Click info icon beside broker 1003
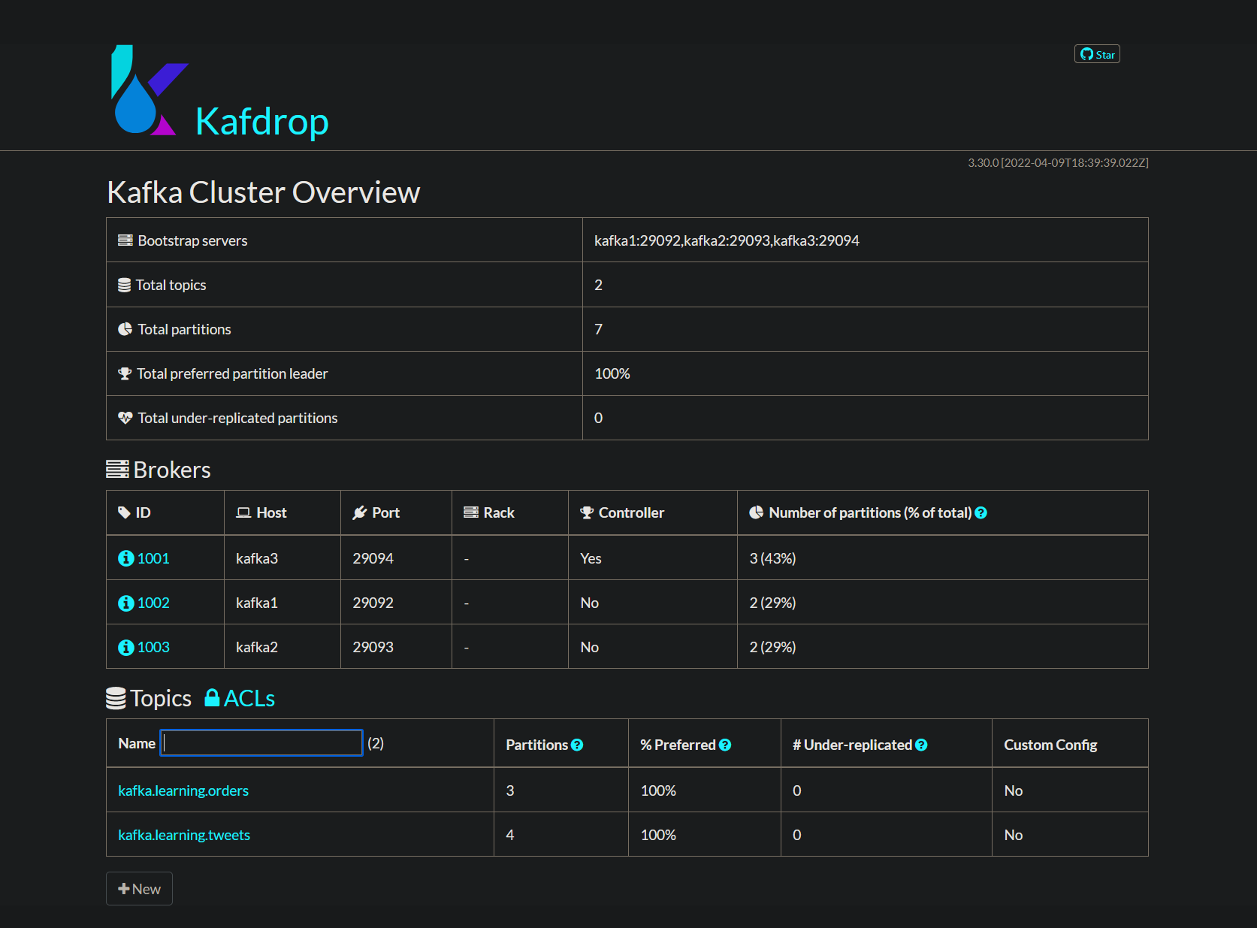1257x928 pixels. coord(126,647)
